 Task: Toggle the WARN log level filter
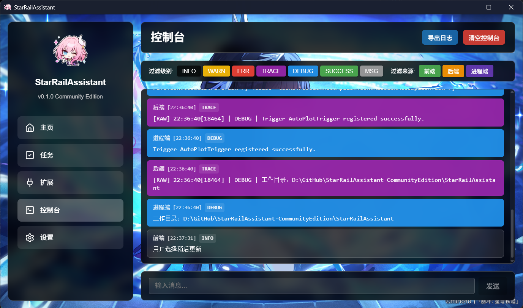tap(216, 71)
